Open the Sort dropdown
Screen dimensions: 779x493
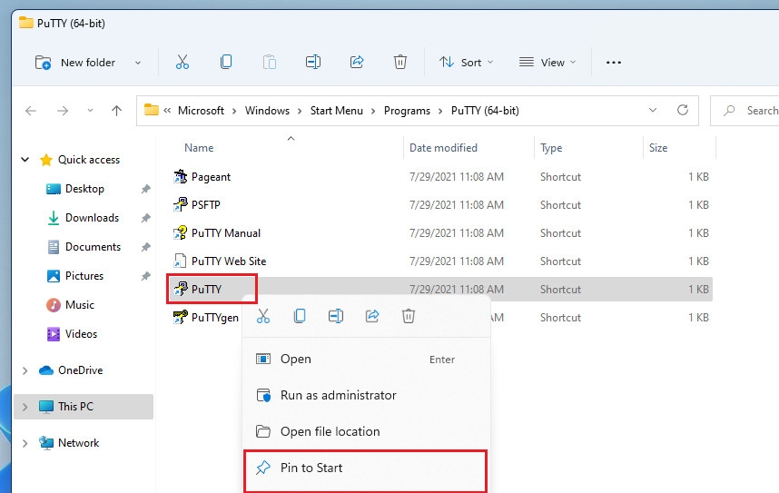point(466,62)
